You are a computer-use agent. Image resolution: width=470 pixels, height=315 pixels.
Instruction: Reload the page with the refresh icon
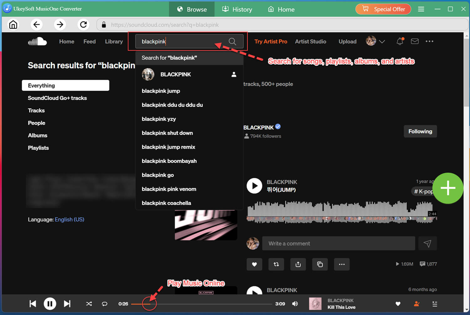(x=83, y=24)
